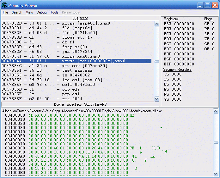Click the 0047832B address header bar
This screenshot has height=178, width=220.
80,19
